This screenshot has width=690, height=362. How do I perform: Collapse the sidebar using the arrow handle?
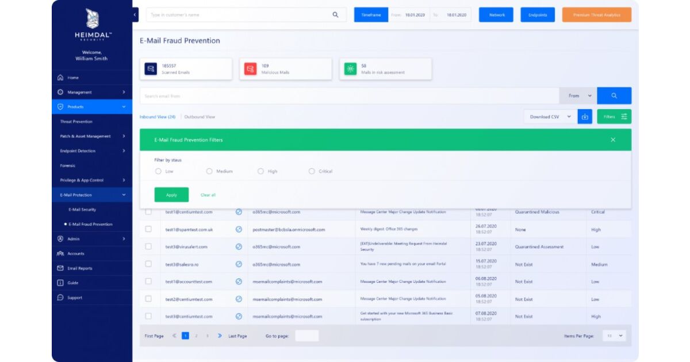[x=135, y=15]
